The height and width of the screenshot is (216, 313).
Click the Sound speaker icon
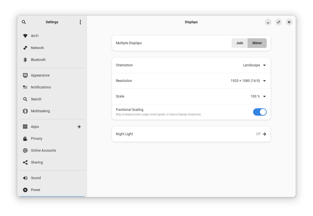coord(25,178)
